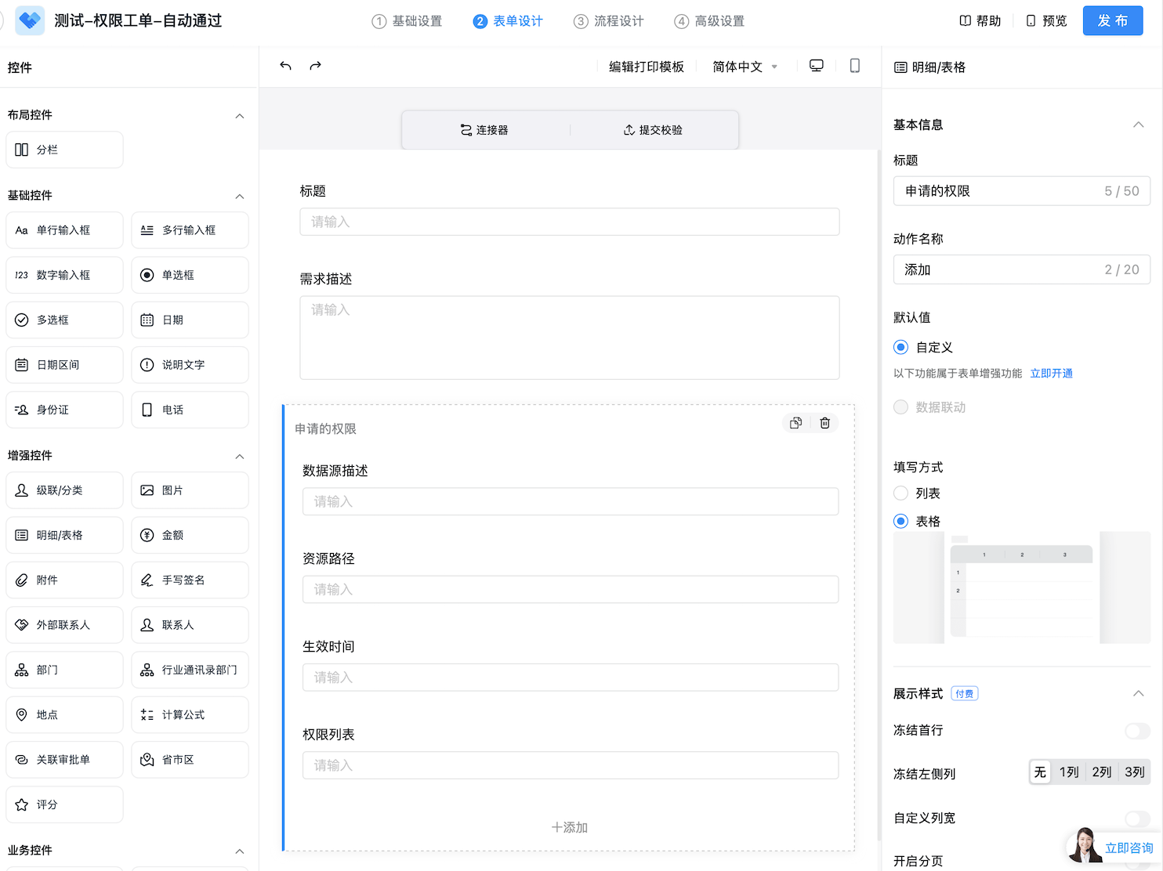This screenshot has width=1163, height=871.
Task: Copy the 申请的权限 table component
Action: point(795,423)
